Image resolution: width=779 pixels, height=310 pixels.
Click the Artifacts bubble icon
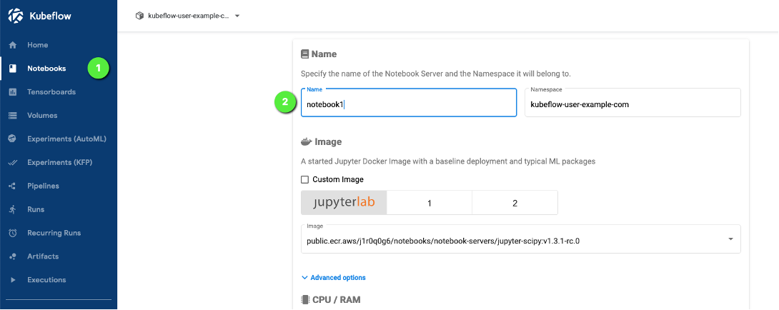[x=14, y=256]
